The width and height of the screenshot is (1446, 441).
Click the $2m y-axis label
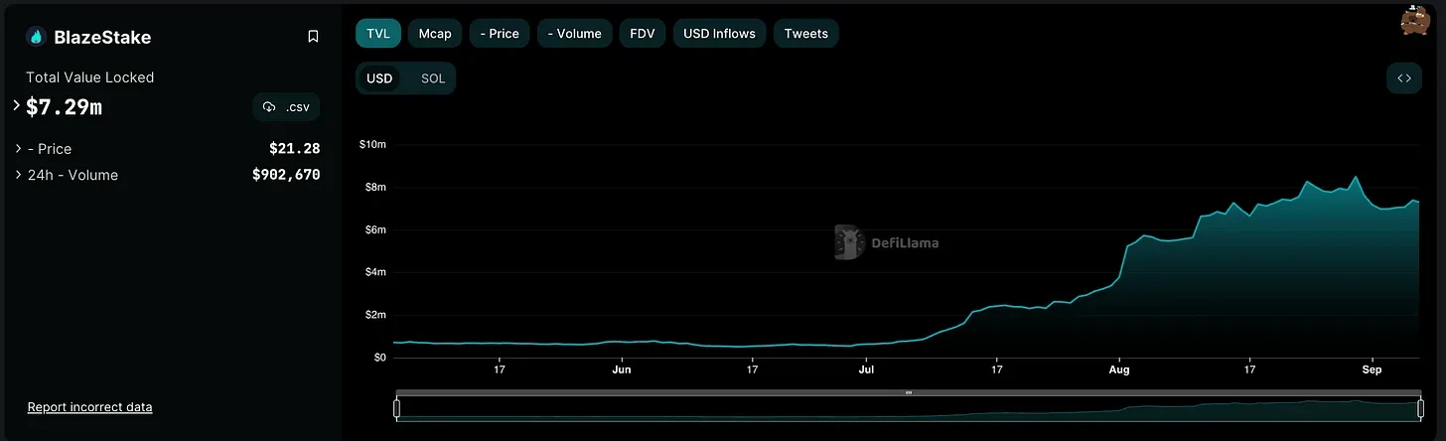[375, 315]
